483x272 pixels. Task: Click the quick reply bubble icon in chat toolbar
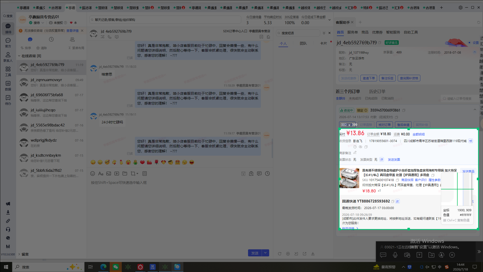point(259,174)
